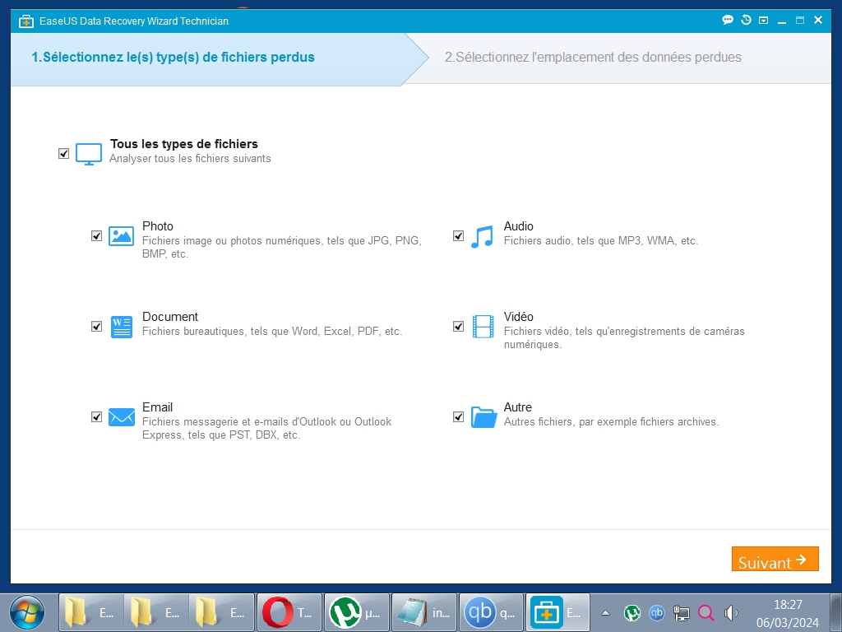Click the Vidéo film strip icon
The height and width of the screenshot is (632, 842).
[x=483, y=327]
